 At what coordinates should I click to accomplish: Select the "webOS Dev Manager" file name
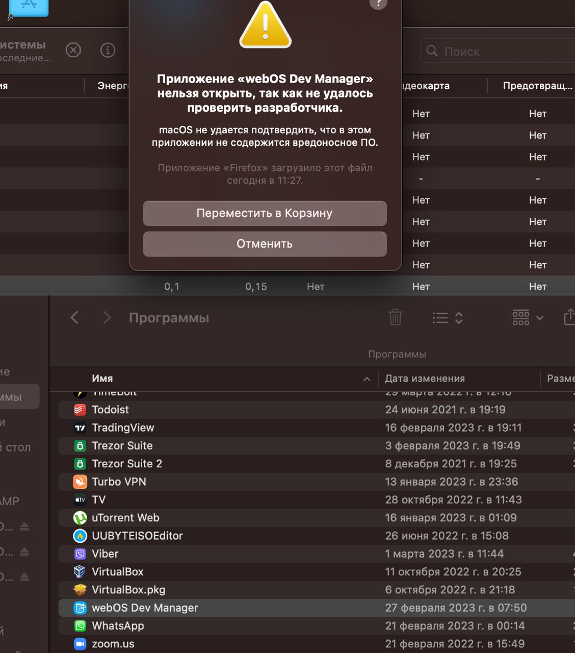pyautogui.click(x=145, y=608)
